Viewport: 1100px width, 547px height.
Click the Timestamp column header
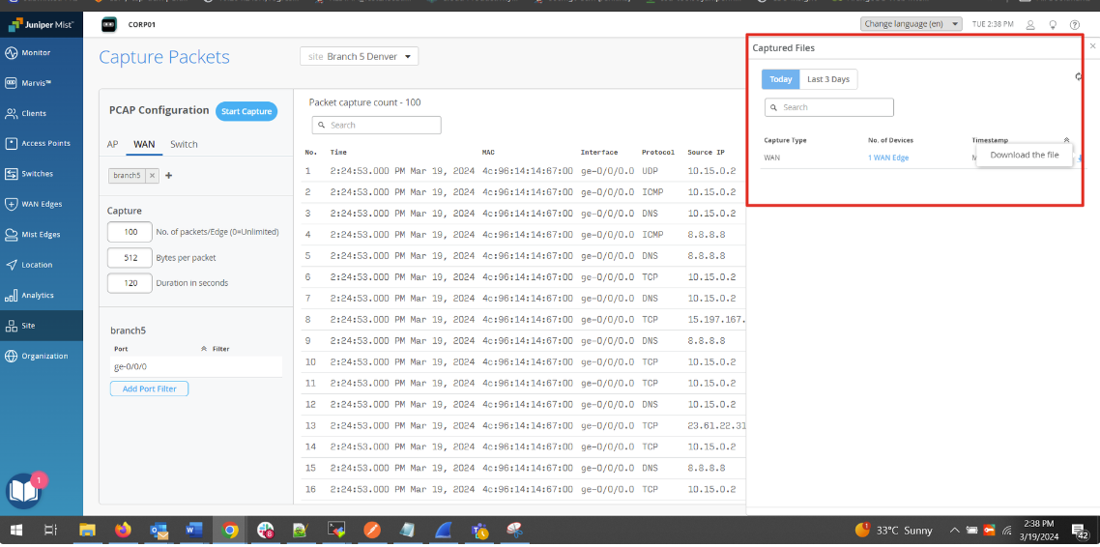[989, 140]
